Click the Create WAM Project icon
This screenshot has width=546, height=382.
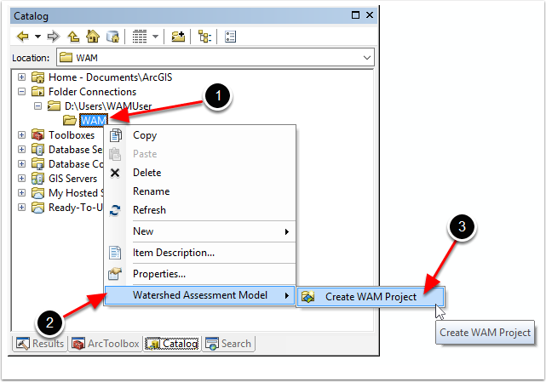pos(307,297)
